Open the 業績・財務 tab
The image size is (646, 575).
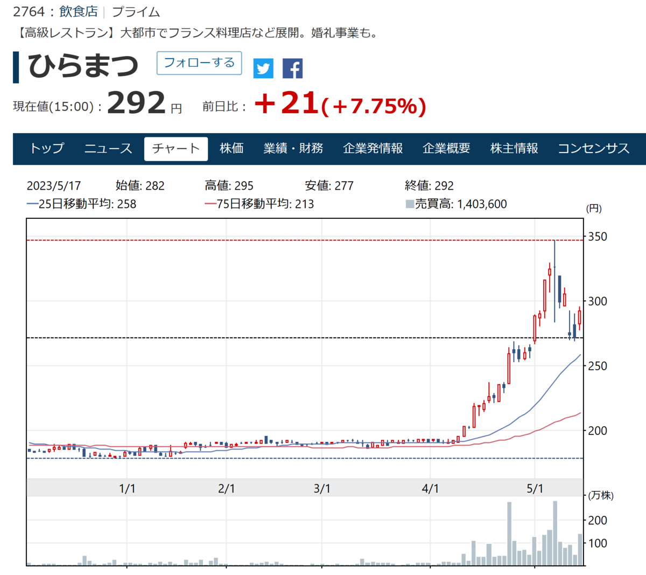pos(293,148)
